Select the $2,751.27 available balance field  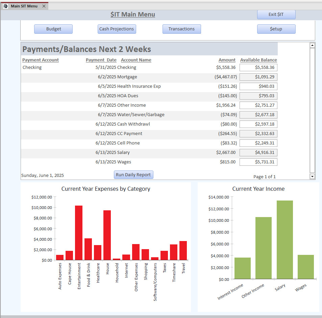[x=258, y=105]
